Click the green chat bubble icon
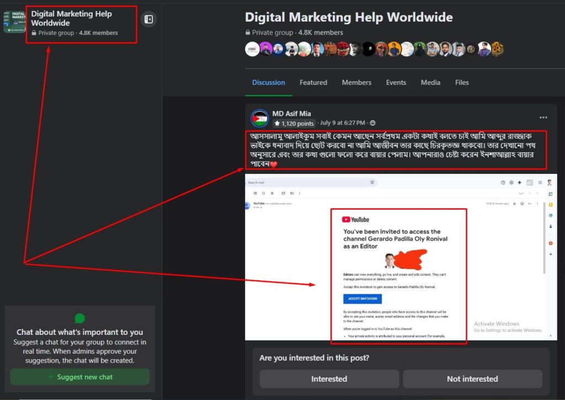Image resolution: width=565 pixels, height=400 pixels. [x=80, y=318]
